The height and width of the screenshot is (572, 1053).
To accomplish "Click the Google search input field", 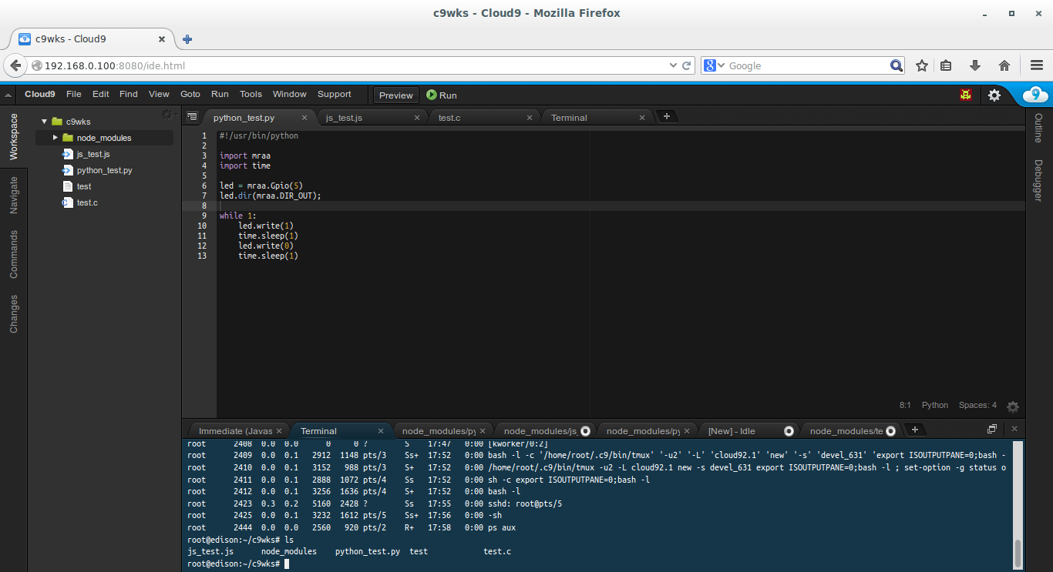I will [x=808, y=65].
